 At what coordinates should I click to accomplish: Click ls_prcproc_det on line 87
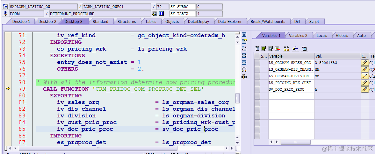pos(186,143)
